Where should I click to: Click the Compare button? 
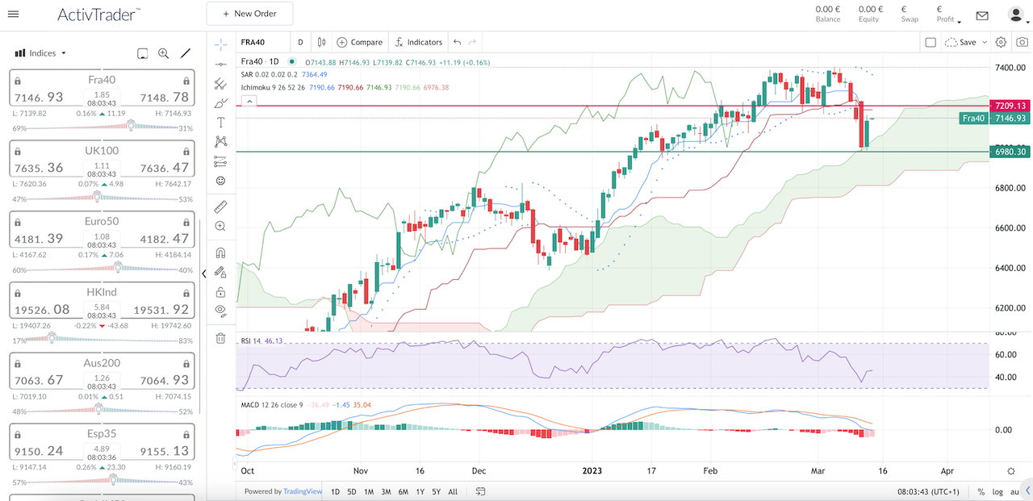[359, 42]
